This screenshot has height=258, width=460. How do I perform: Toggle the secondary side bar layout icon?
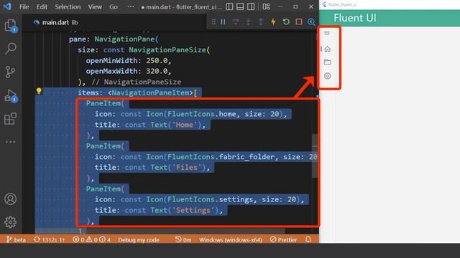[251, 6]
